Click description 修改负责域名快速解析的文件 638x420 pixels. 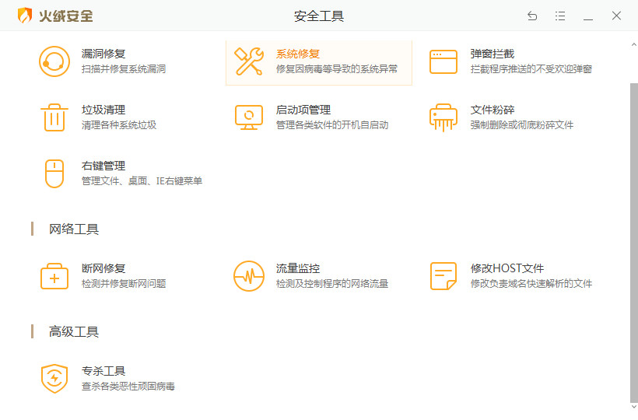[531, 284]
